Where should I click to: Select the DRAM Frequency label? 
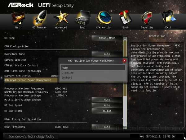[15, 127]
